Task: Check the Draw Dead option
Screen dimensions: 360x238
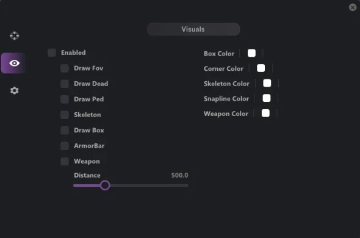Action: [65, 84]
